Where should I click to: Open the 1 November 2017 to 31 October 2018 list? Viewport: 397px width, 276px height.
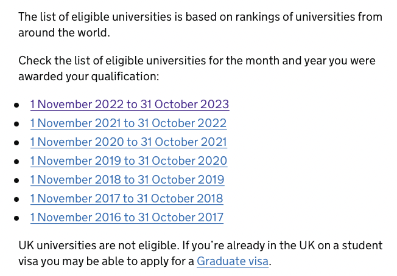click(x=127, y=199)
